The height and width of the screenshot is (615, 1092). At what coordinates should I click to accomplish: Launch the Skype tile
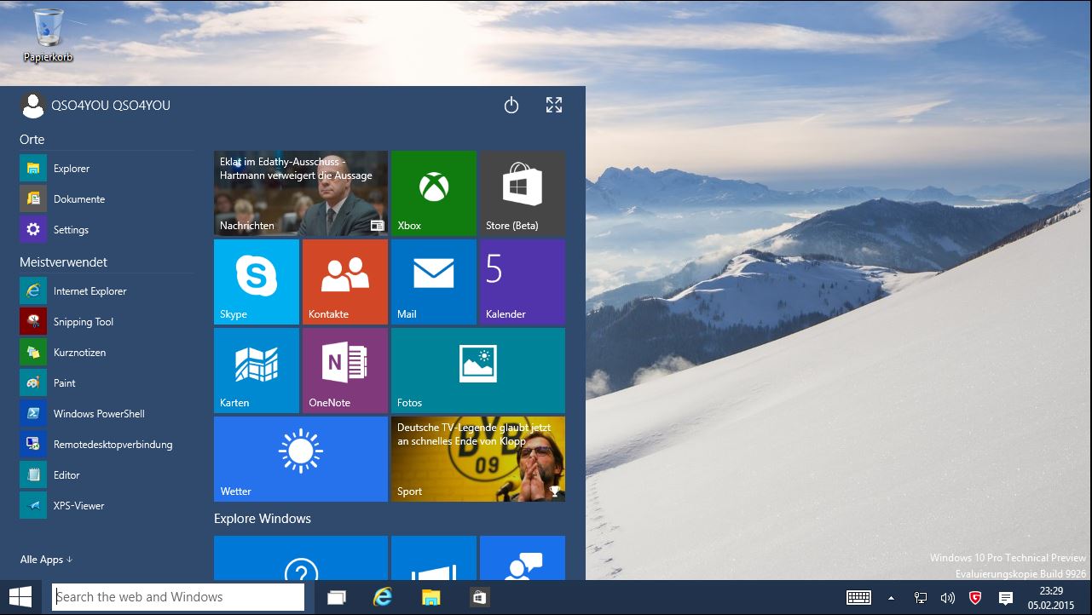(257, 282)
